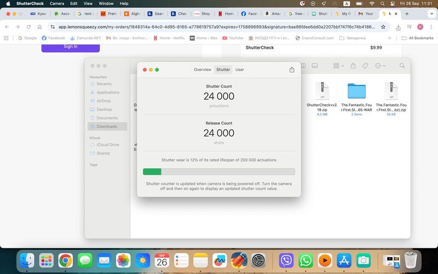The image size is (438, 274).
Task: Click the Finder search magnifier icon
Action: (x=402, y=66)
